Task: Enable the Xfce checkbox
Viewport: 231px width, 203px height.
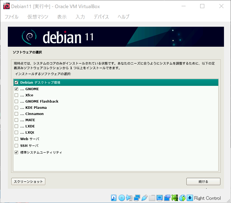Action: [16, 95]
